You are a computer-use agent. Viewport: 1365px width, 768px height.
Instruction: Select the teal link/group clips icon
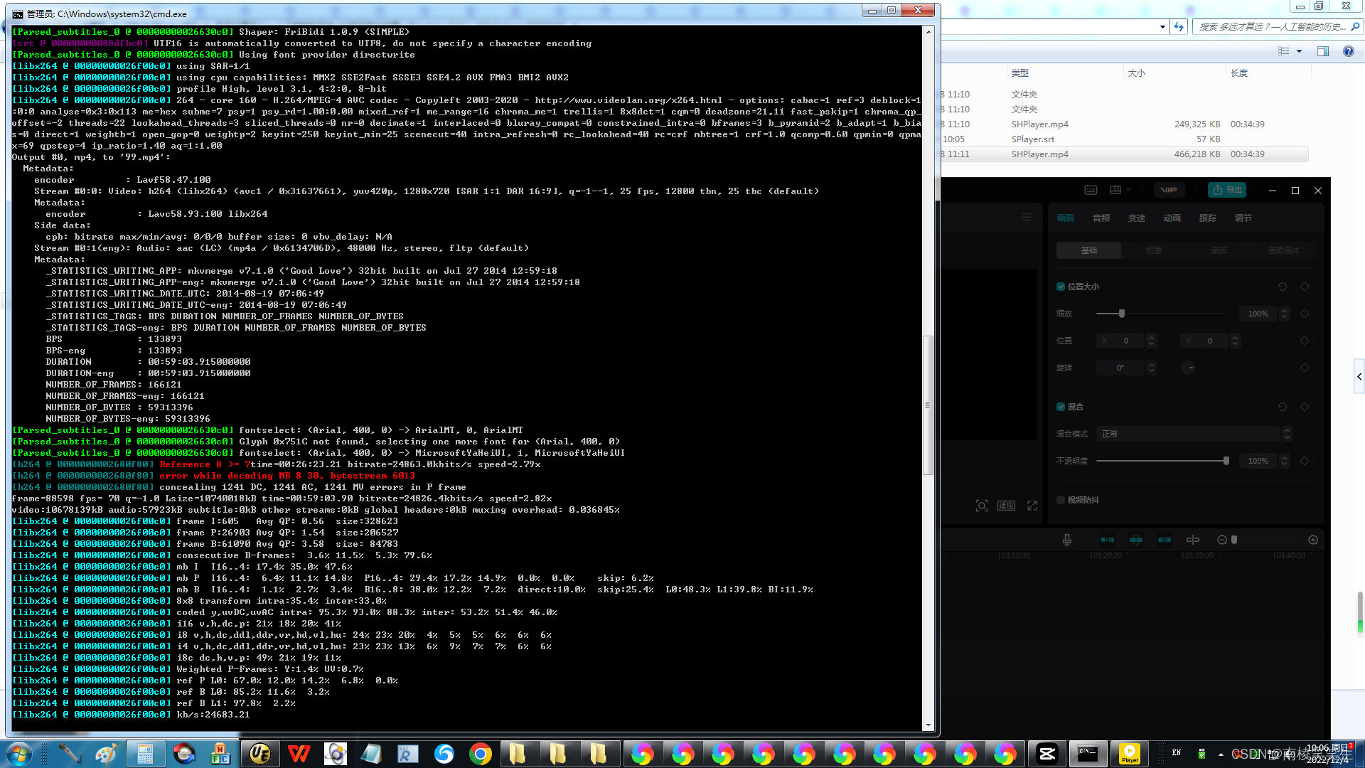pyautogui.click(x=1165, y=540)
